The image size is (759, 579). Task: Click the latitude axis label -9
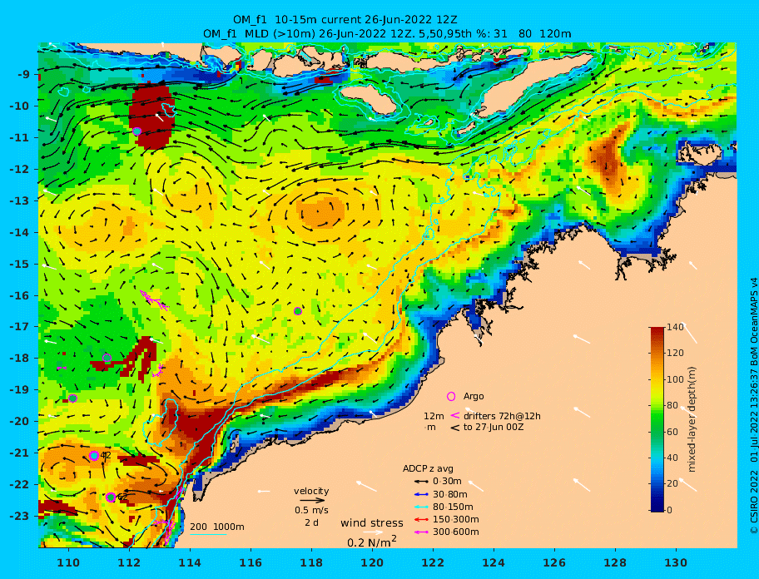pyautogui.click(x=23, y=74)
